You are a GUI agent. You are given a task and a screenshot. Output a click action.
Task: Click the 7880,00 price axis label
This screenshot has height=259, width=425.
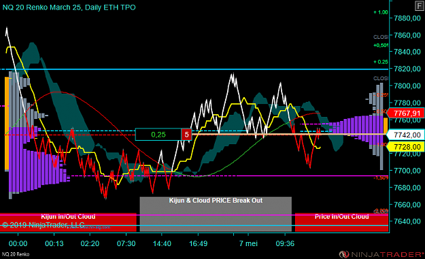407,18
